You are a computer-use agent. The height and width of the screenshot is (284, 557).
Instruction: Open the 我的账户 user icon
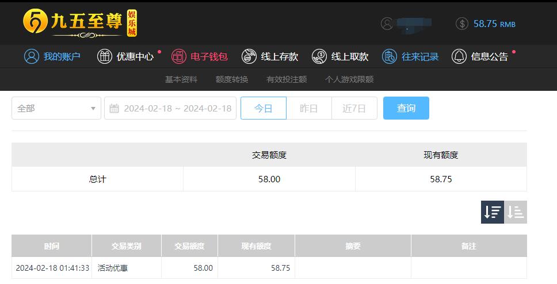pyautogui.click(x=31, y=56)
